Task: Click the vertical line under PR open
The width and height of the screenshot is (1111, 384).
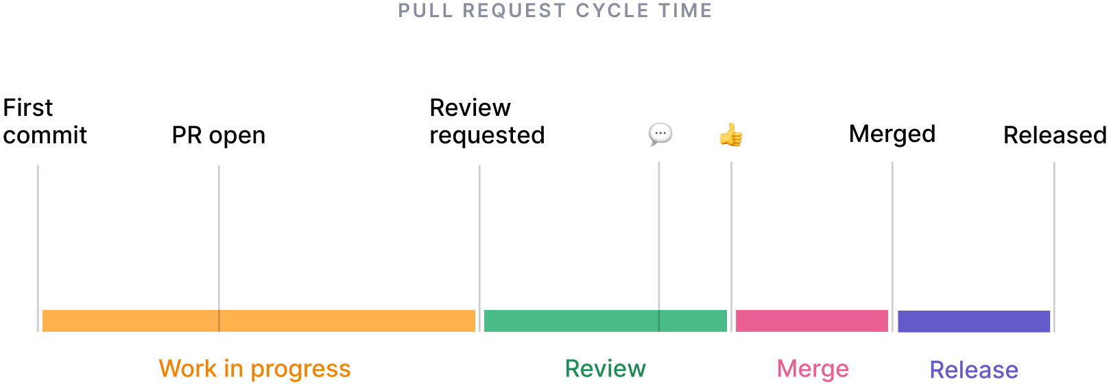Action: tap(219, 248)
